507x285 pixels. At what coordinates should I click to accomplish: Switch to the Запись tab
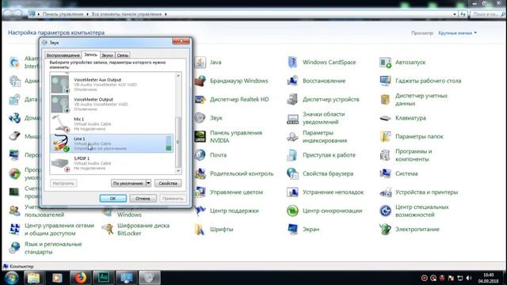pyautogui.click(x=90, y=55)
